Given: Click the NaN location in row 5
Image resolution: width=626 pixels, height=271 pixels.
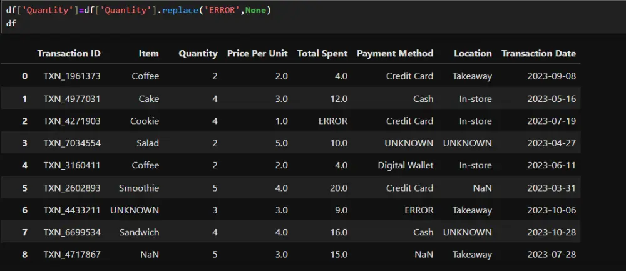Looking at the screenshot, I should [x=482, y=188].
